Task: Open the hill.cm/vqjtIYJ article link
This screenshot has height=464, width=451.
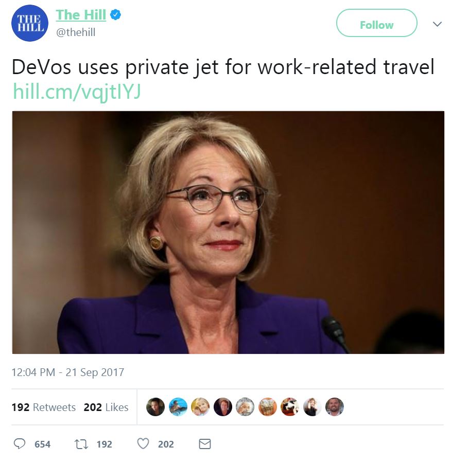Action: tap(77, 92)
